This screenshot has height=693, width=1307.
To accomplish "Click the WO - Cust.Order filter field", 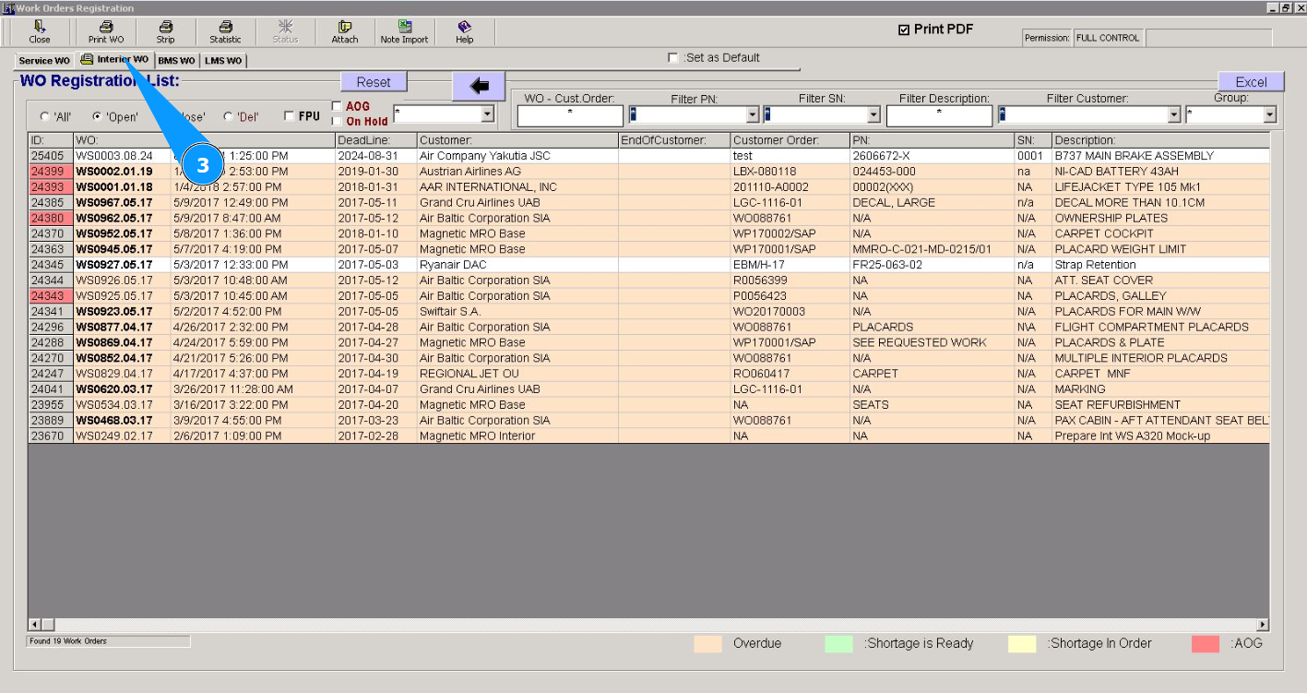I will pos(570,115).
